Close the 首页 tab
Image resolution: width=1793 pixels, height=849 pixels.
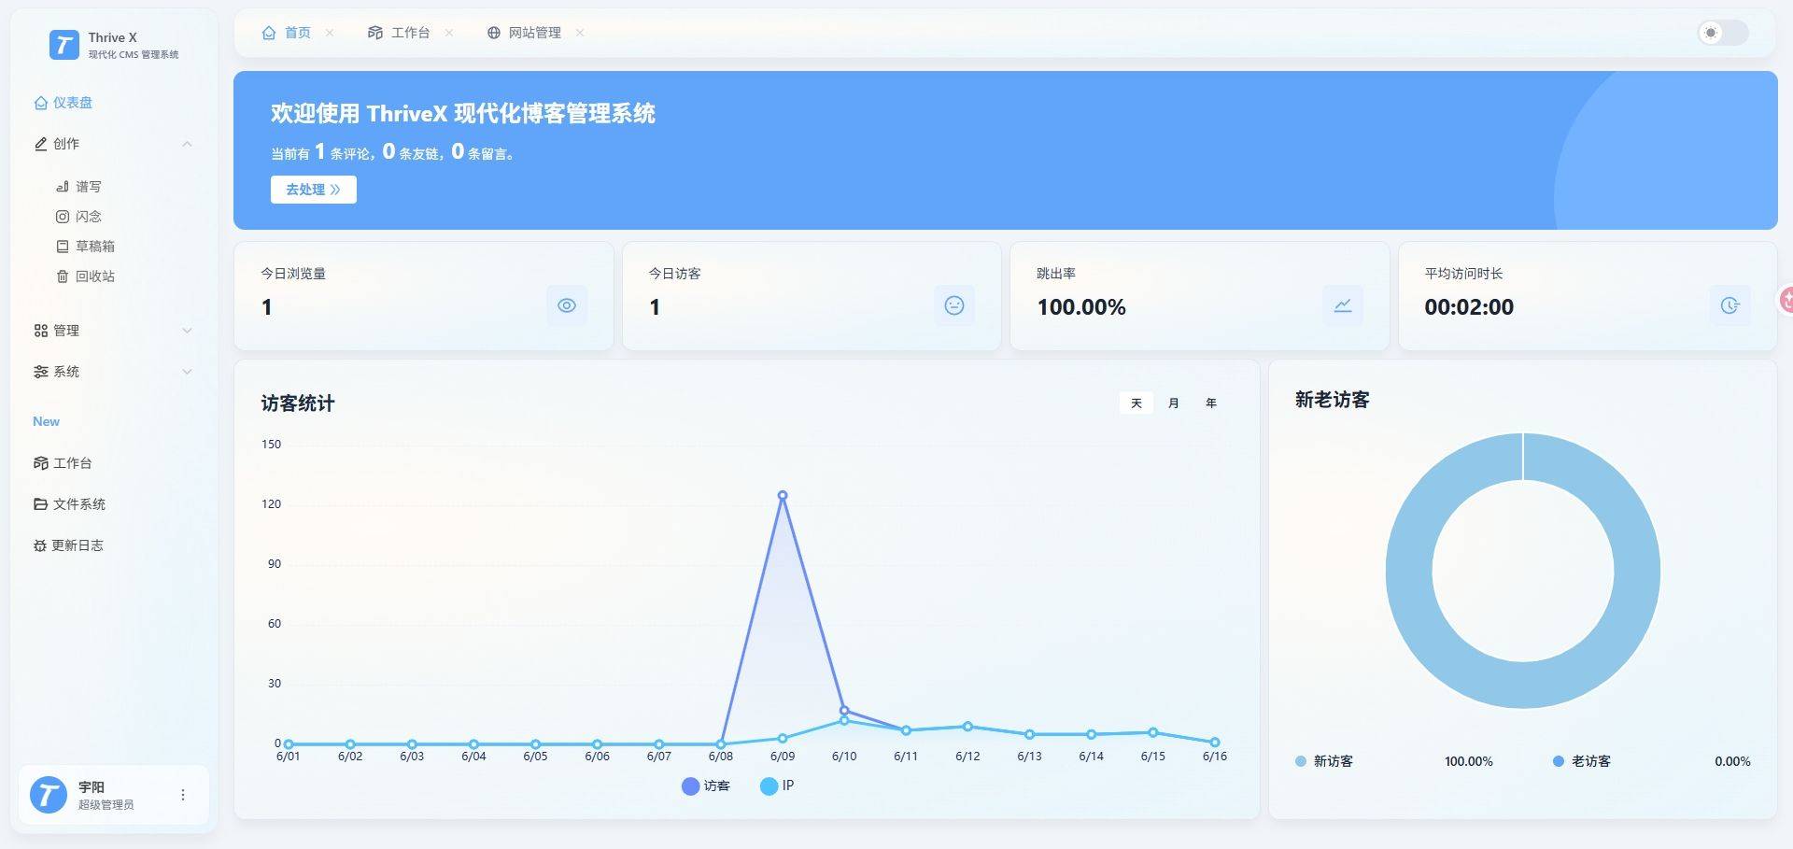(330, 33)
